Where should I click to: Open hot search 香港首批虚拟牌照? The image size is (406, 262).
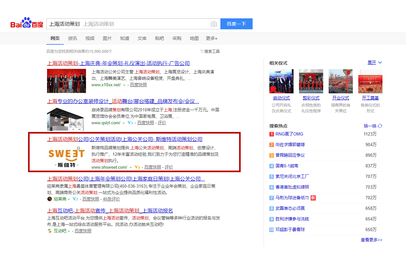pos(292,187)
